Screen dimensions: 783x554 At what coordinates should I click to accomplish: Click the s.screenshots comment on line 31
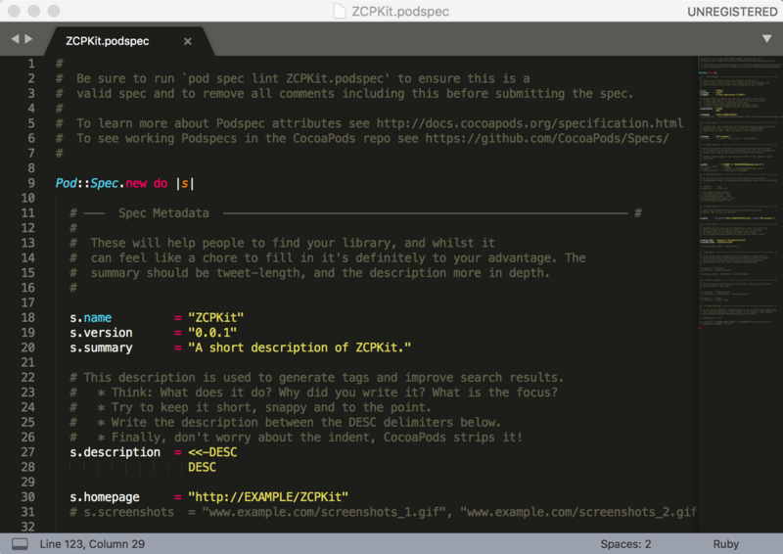click(x=383, y=512)
